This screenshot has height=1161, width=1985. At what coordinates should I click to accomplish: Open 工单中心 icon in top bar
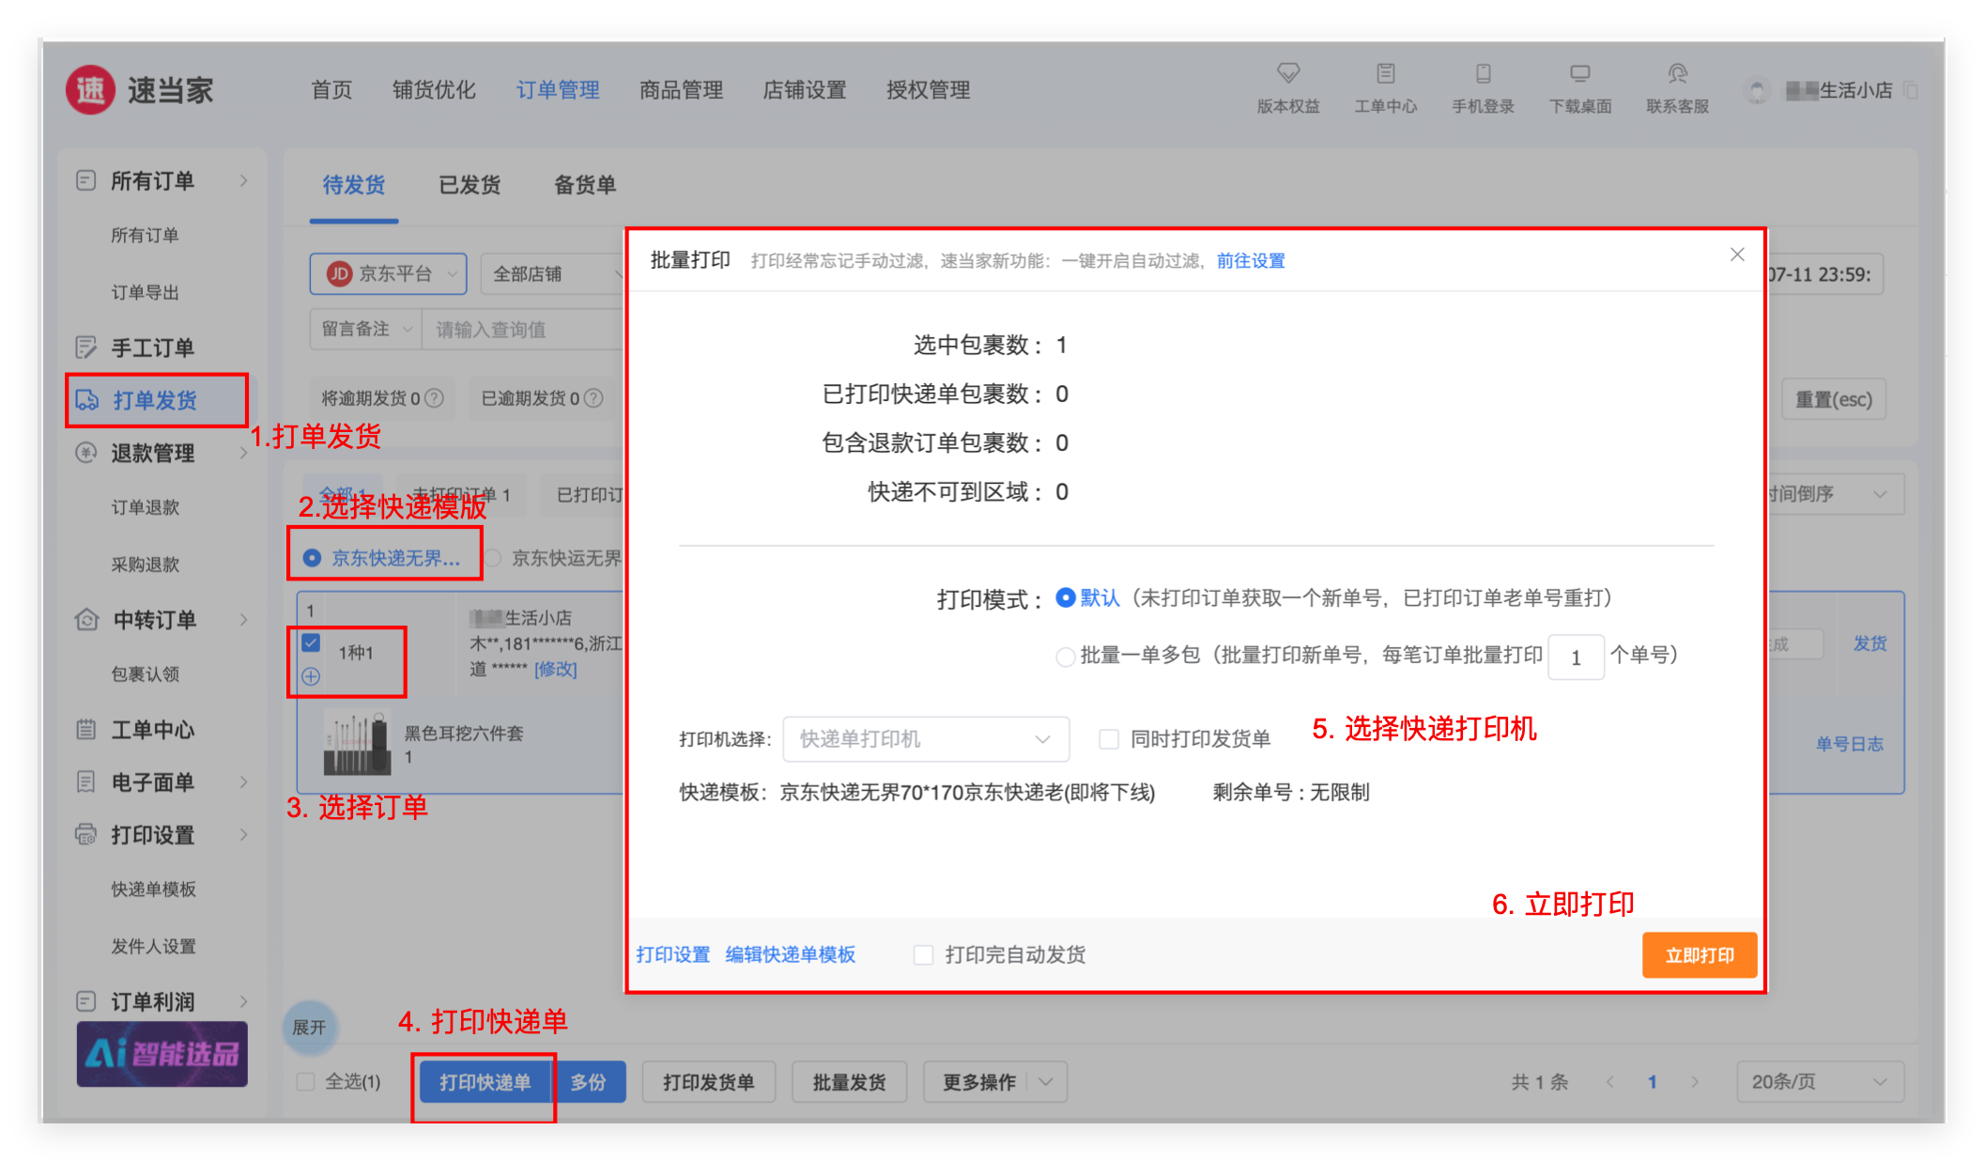tap(1385, 73)
